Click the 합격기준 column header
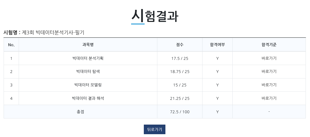Image resolution: width=310 pixels, height=137 pixels. click(269, 45)
